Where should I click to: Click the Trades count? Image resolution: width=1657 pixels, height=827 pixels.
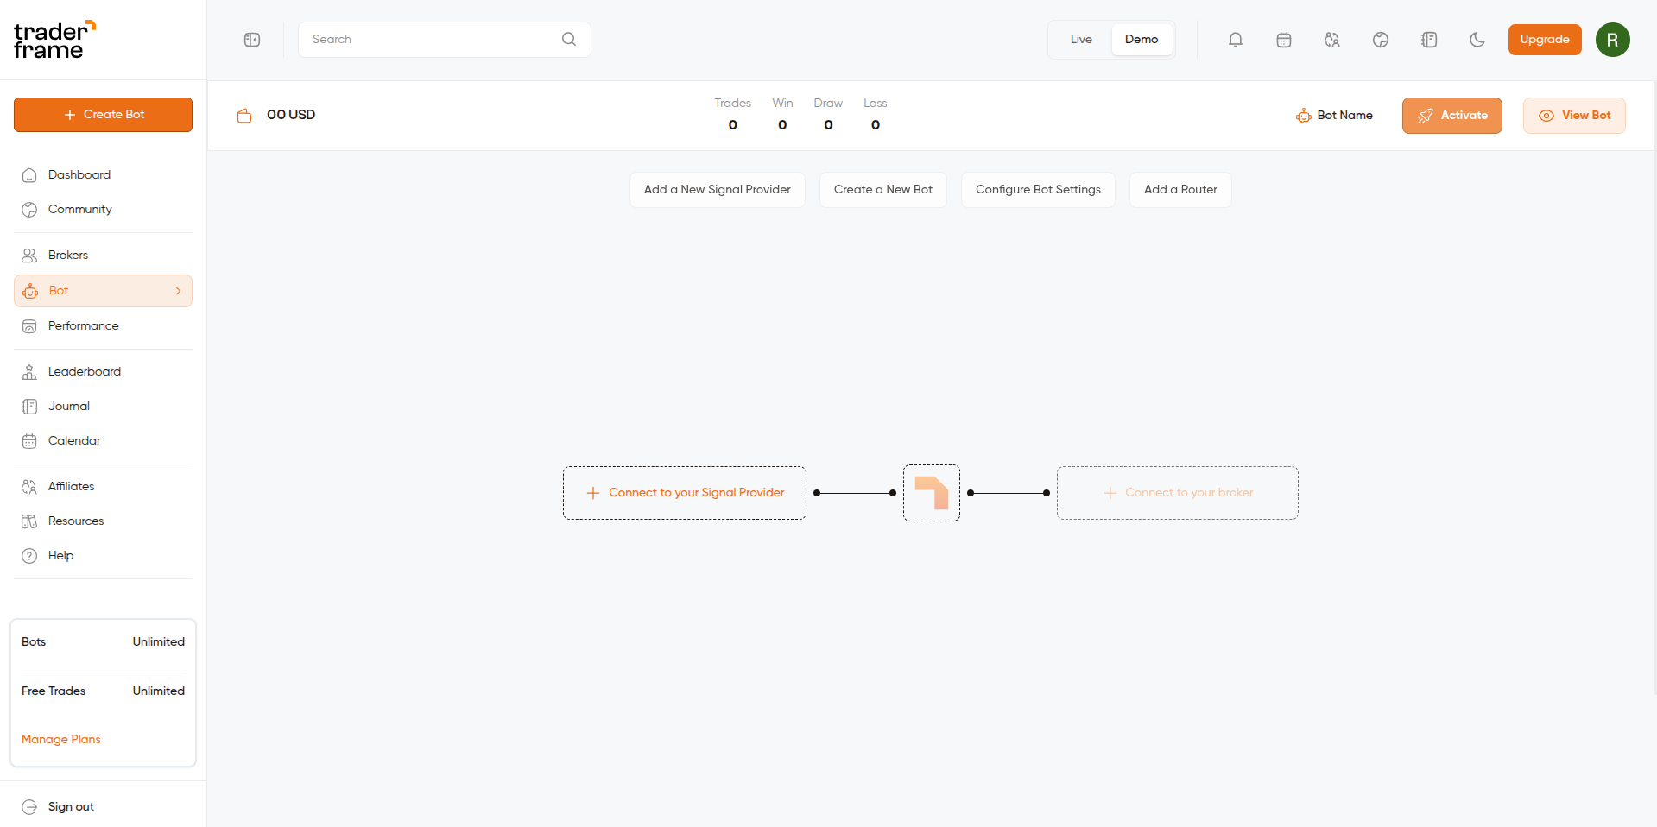tap(732, 125)
